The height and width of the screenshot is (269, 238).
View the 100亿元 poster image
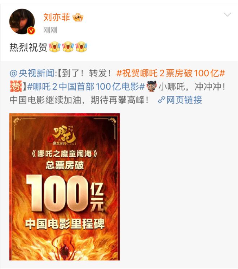(65, 187)
